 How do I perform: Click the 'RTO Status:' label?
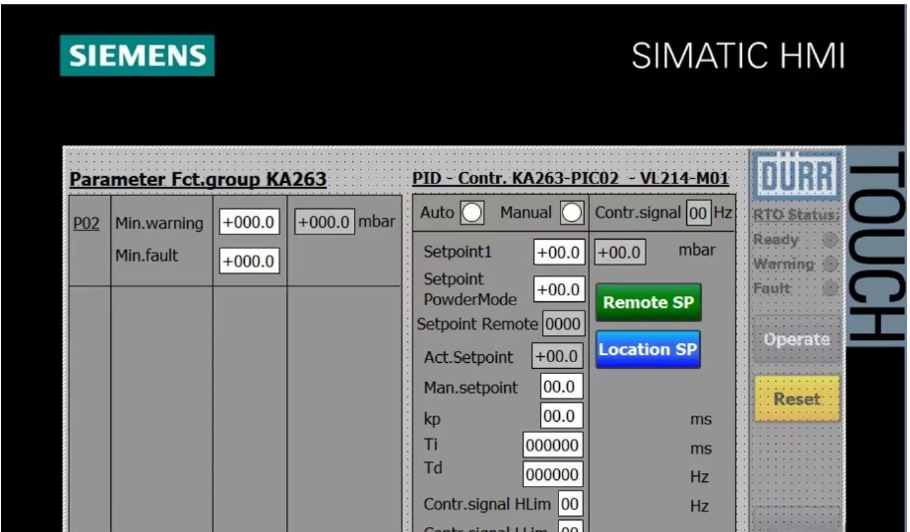pyautogui.click(x=796, y=215)
